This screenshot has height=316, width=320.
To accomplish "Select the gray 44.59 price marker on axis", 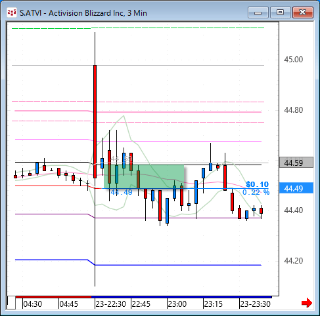I will click(296, 163).
